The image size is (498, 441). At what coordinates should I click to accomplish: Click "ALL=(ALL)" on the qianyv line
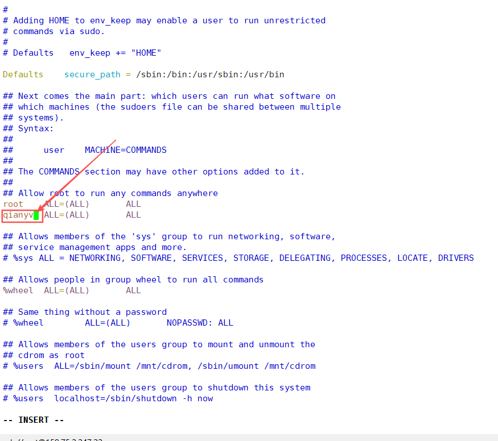67,215
